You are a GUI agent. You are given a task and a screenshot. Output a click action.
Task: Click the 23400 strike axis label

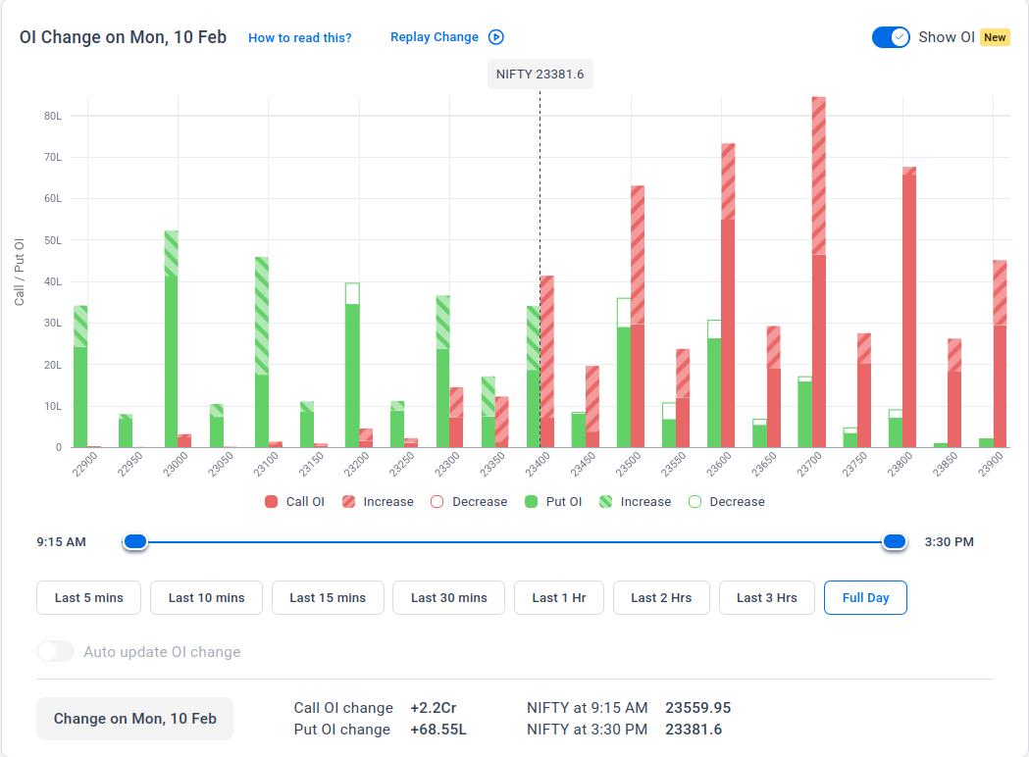click(537, 465)
